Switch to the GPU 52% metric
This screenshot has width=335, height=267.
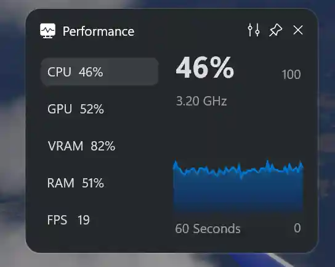(x=100, y=109)
